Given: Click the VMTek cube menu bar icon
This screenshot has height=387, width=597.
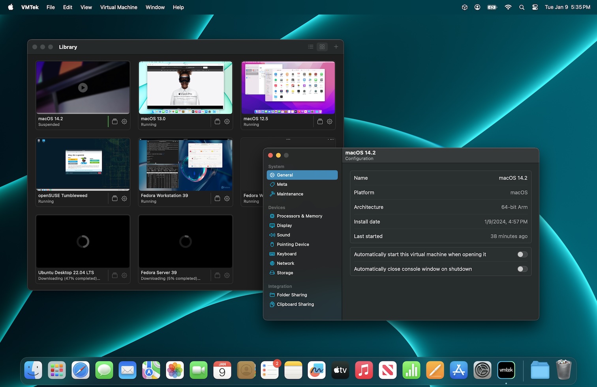Looking at the screenshot, I should click(465, 7).
